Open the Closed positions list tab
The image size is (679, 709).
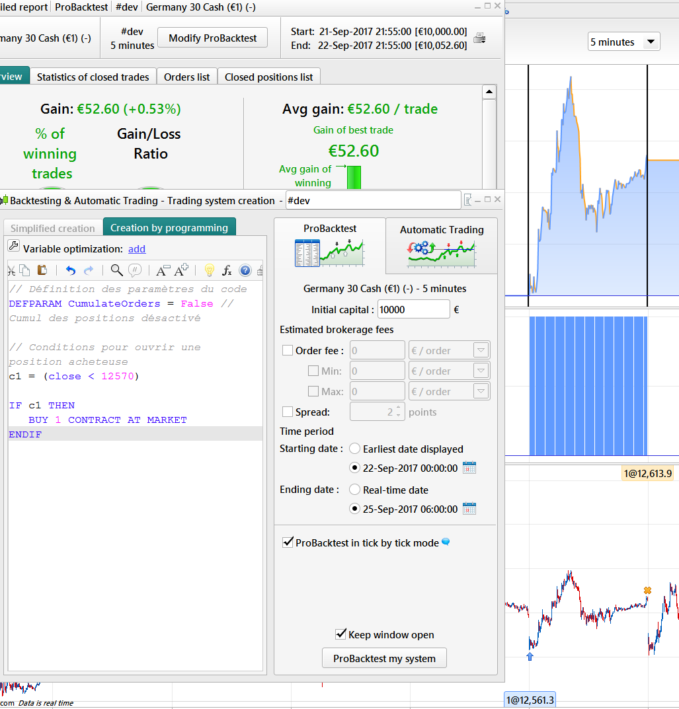click(x=268, y=77)
